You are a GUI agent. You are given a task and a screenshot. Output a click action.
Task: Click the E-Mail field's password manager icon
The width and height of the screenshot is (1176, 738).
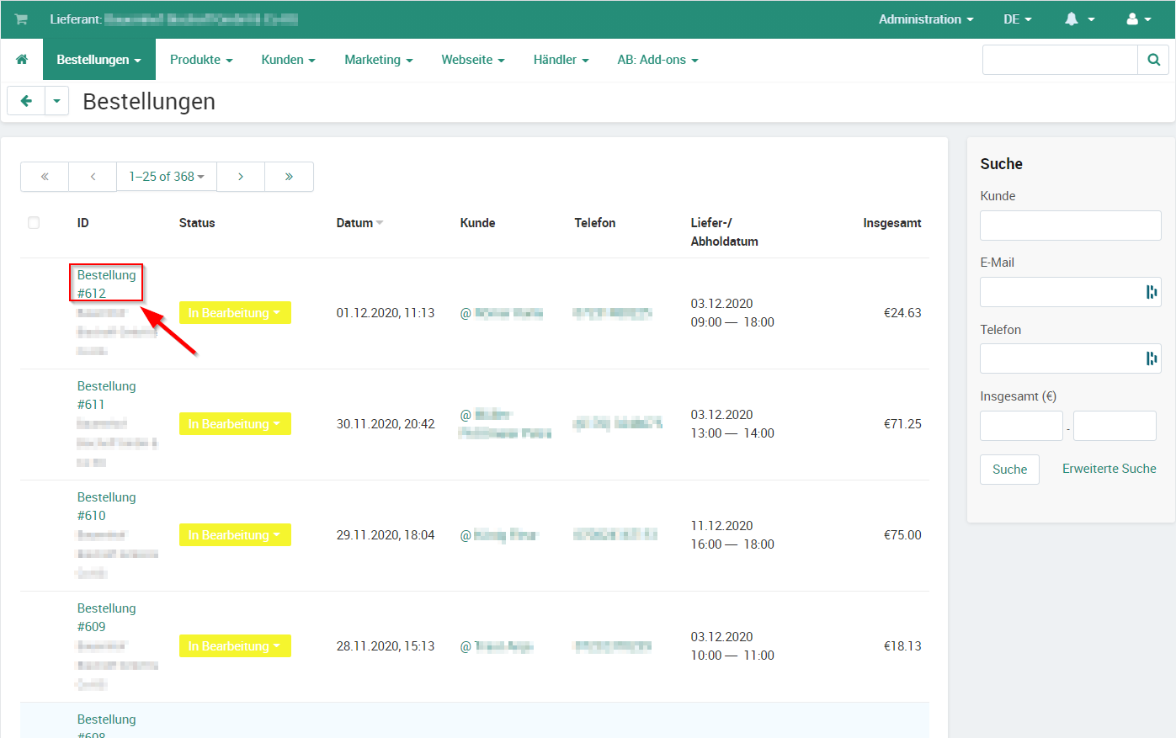click(x=1151, y=292)
